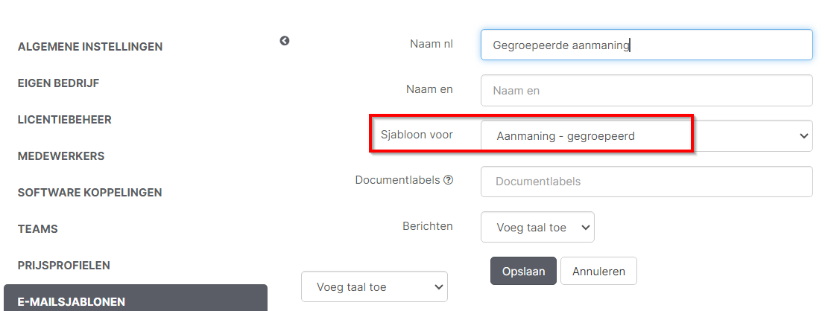Open the Medewerkers section
This screenshot has width=825, height=311.
[x=61, y=156]
